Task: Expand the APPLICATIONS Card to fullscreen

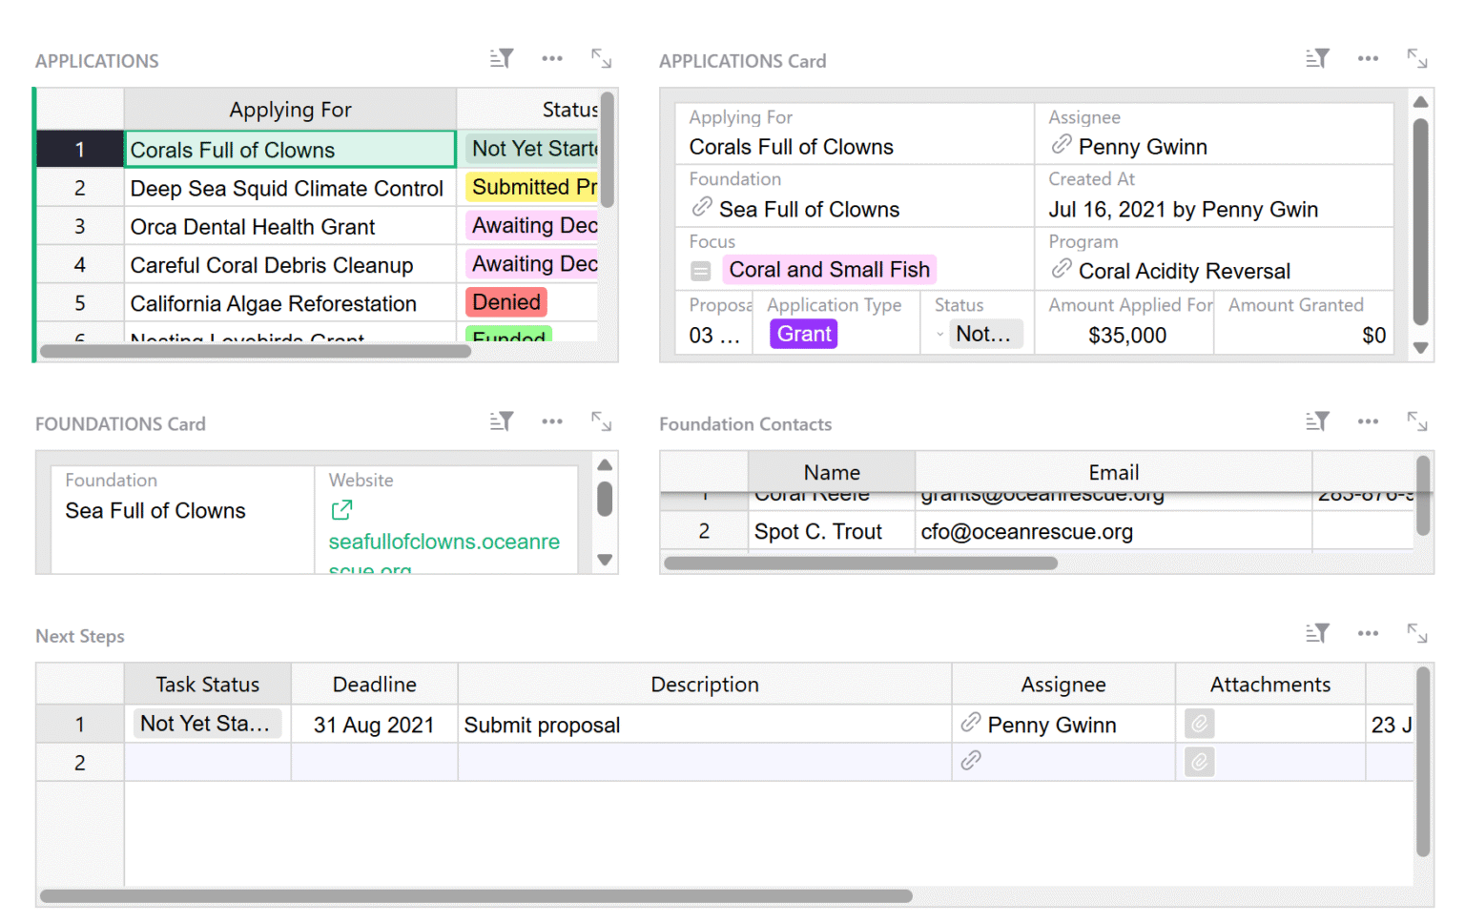Action: (1418, 58)
